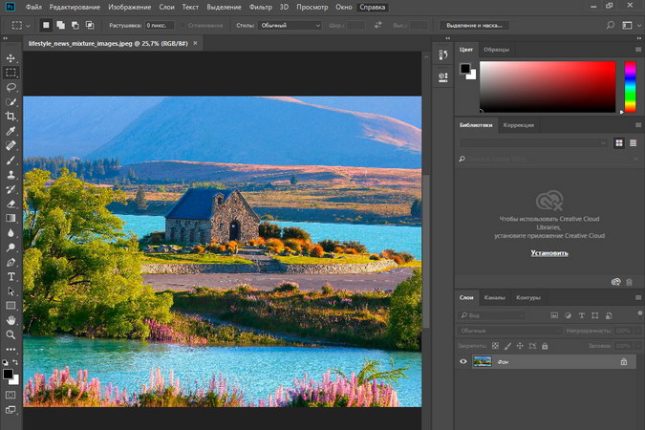Select the Path Selection tool
This screenshot has width=645, height=430.
pyautogui.click(x=11, y=291)
